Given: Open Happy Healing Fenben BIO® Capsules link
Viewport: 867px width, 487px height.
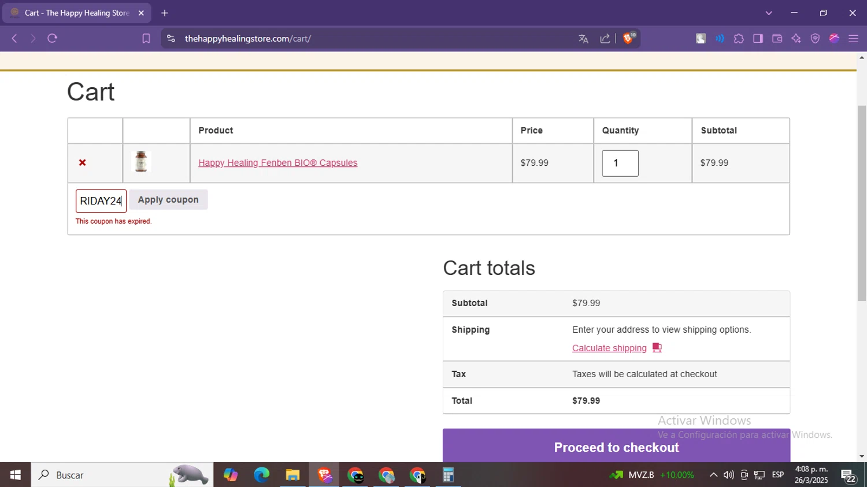Looking at the screenshot, I should (x=277, y=163).
